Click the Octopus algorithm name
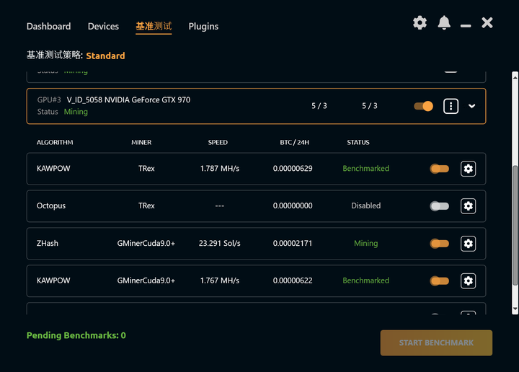This screenshot has width=519, height=372. 51,206
